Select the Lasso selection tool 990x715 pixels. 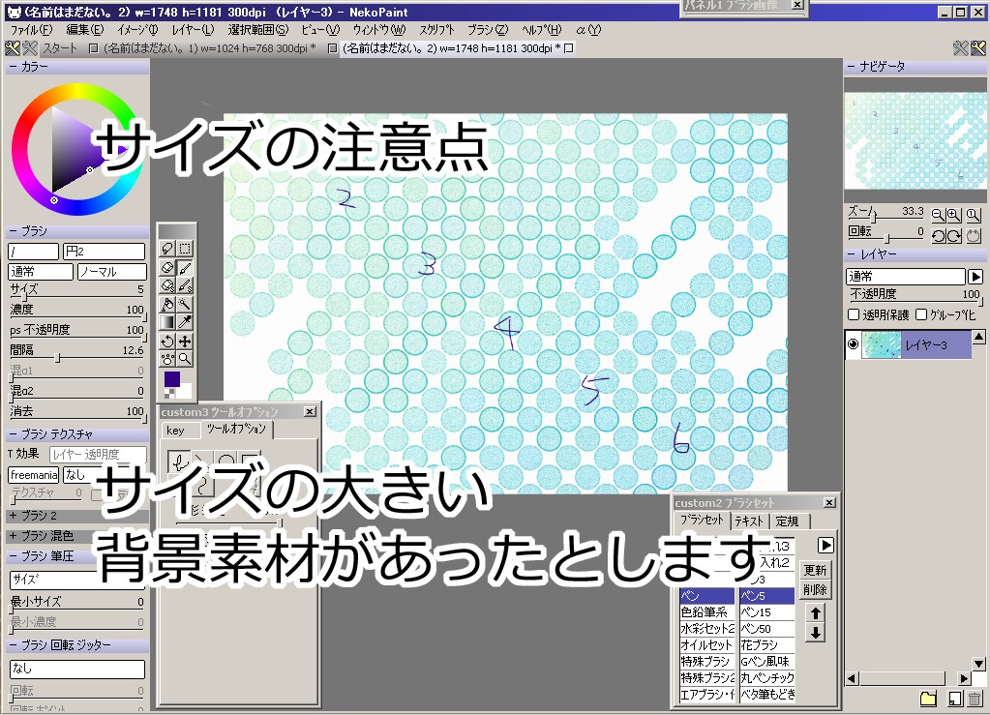167,249
